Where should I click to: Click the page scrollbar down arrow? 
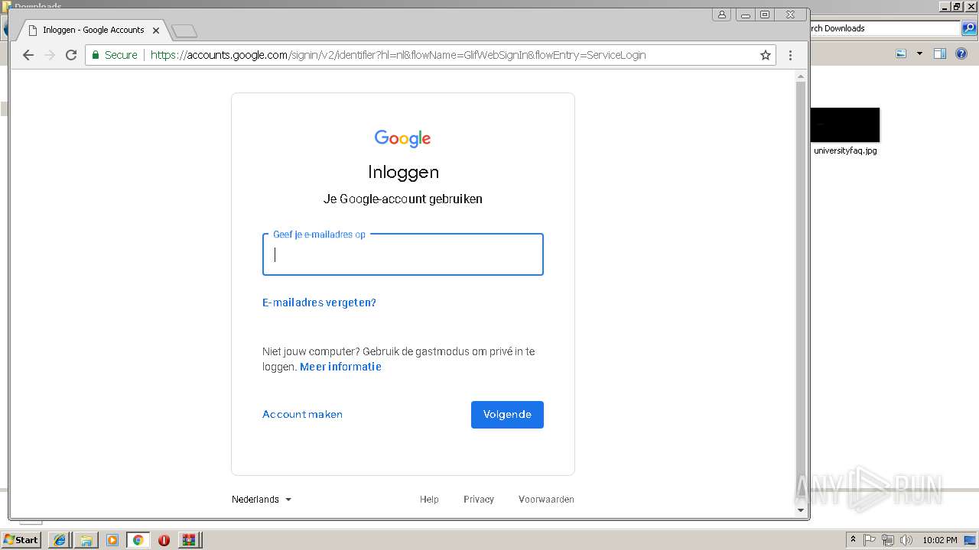click(x=801, y=510)
